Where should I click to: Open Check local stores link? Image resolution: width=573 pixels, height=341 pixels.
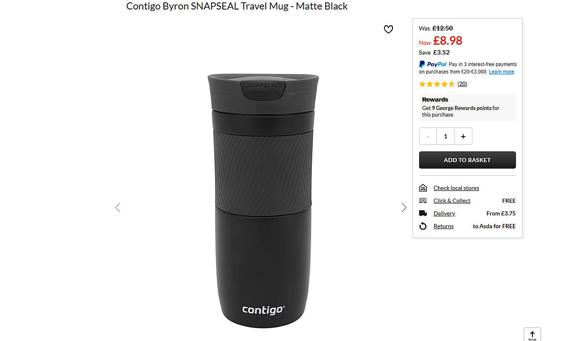tap(456, 188)
